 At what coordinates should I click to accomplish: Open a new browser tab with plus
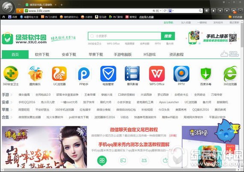coord(62,5)
